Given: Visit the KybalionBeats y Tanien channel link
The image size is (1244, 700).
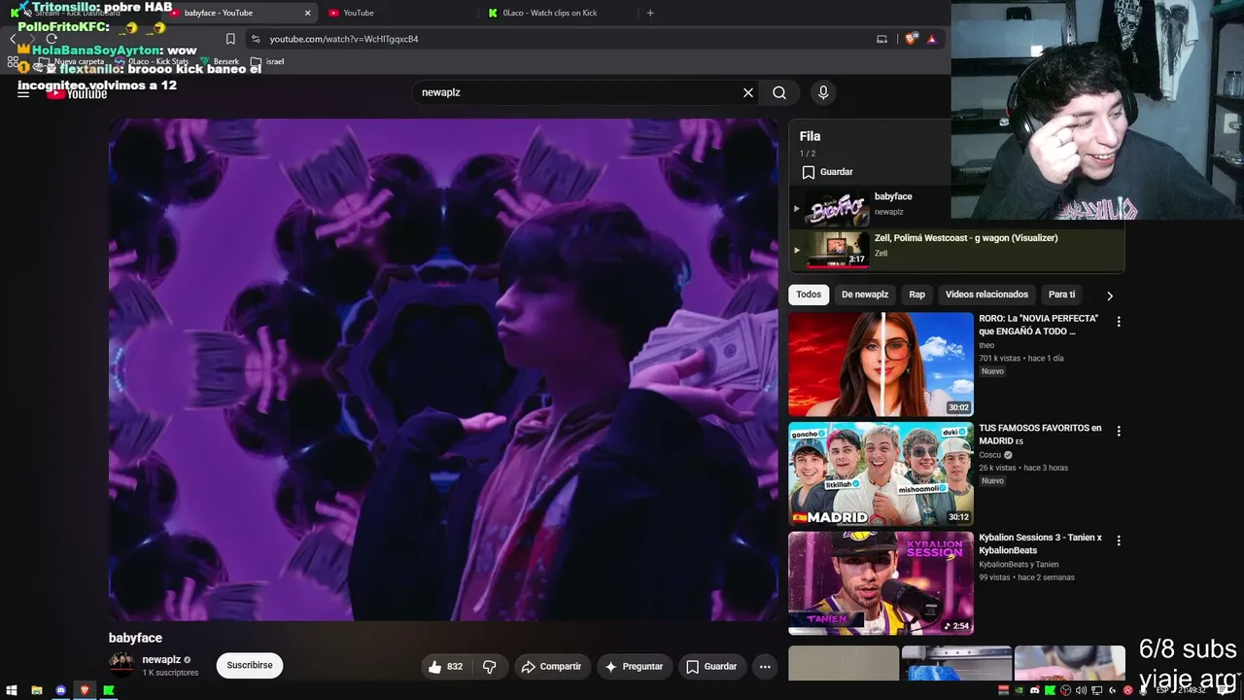Looking at the screenshot, I should [1019, 564].
